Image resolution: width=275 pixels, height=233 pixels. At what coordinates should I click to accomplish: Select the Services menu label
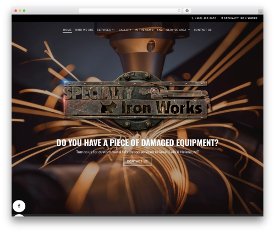point(104,30)
